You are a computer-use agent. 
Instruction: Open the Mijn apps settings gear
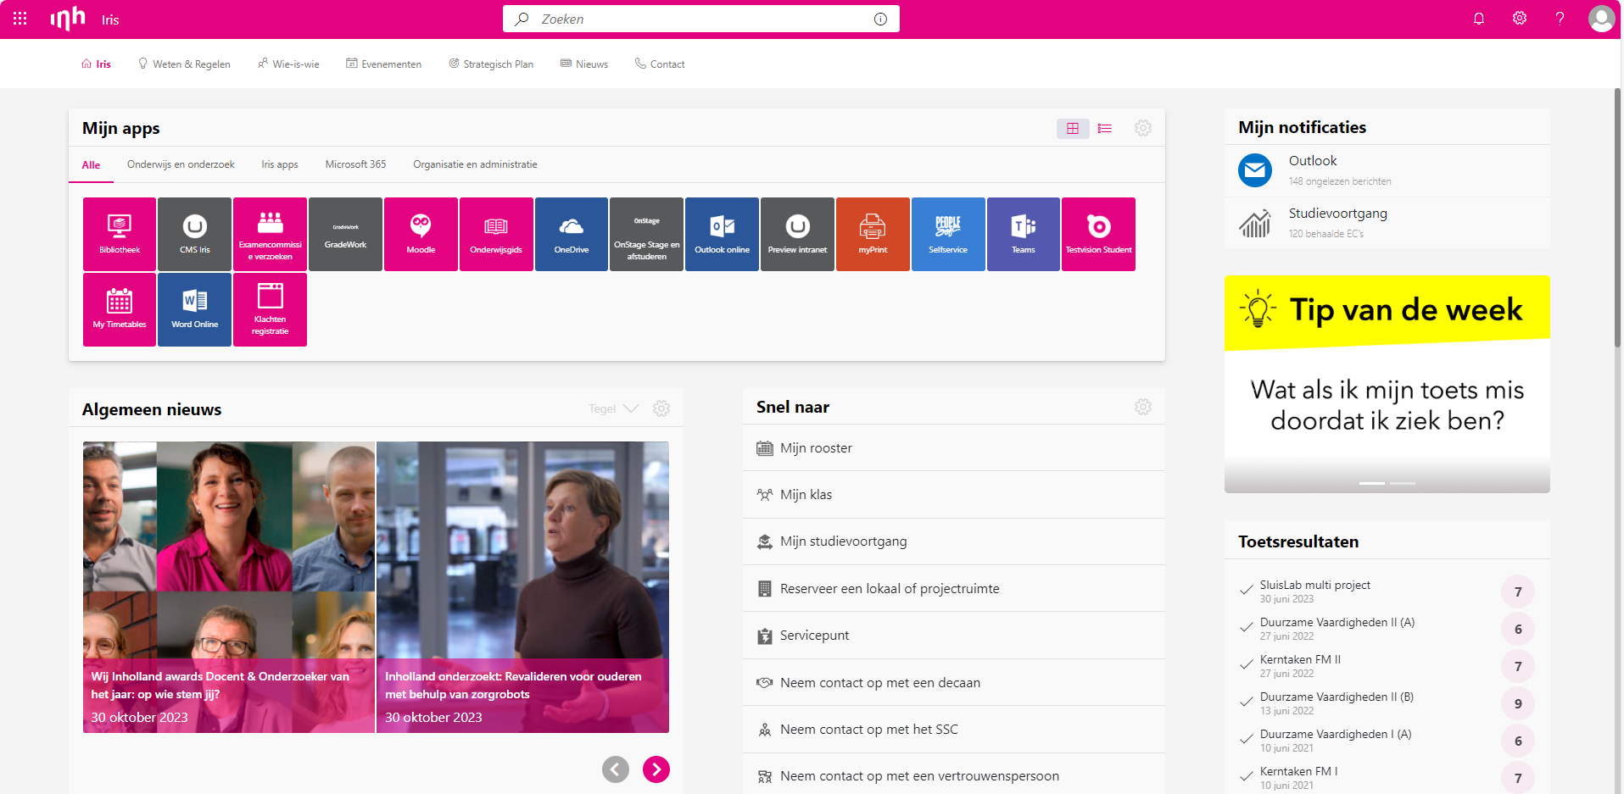pos(1143,128)
